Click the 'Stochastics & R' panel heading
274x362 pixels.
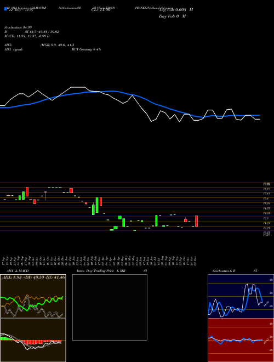point(224,271)
